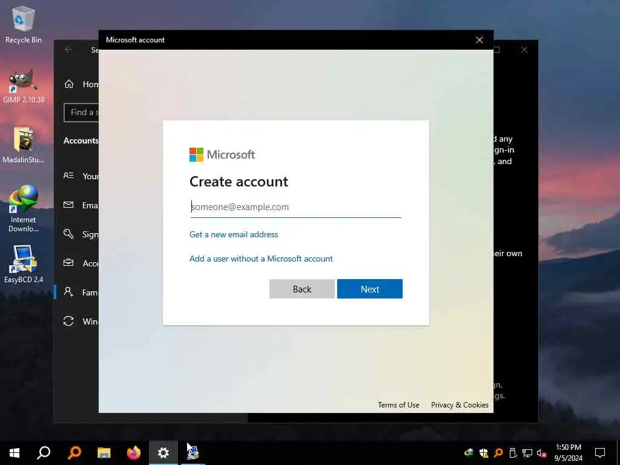The image size is (620, 465).
Task: Select Access work or school briefcase icon
Action: [68, 263]
